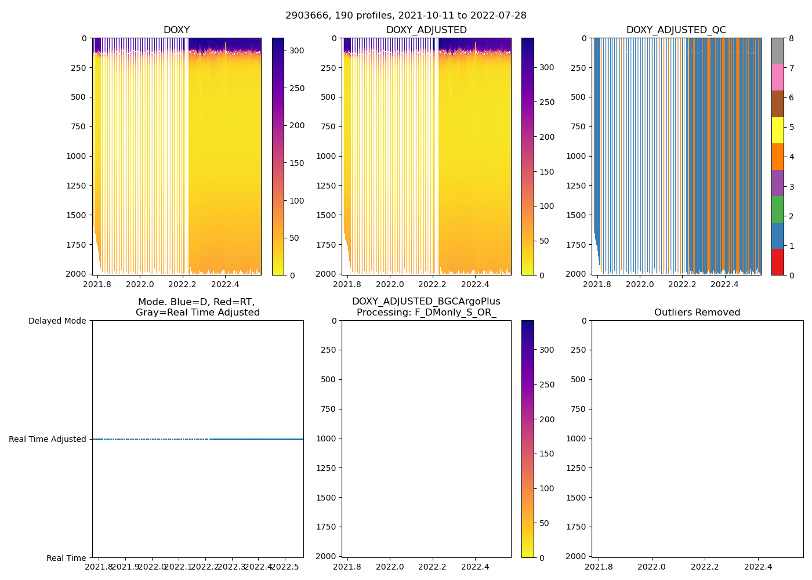Viewport: 812px width, 580px height.
Task: Pick the yellow segment of the QC colorbar
Action: [777, 130]
